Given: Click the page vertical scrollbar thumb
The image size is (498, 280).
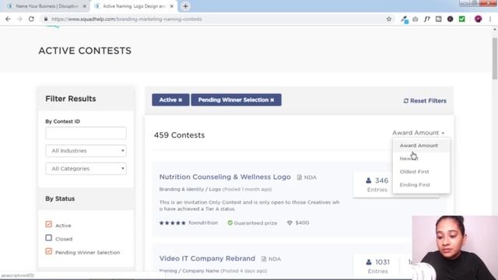Looking at the screenshot, I should tap(495, 59).
